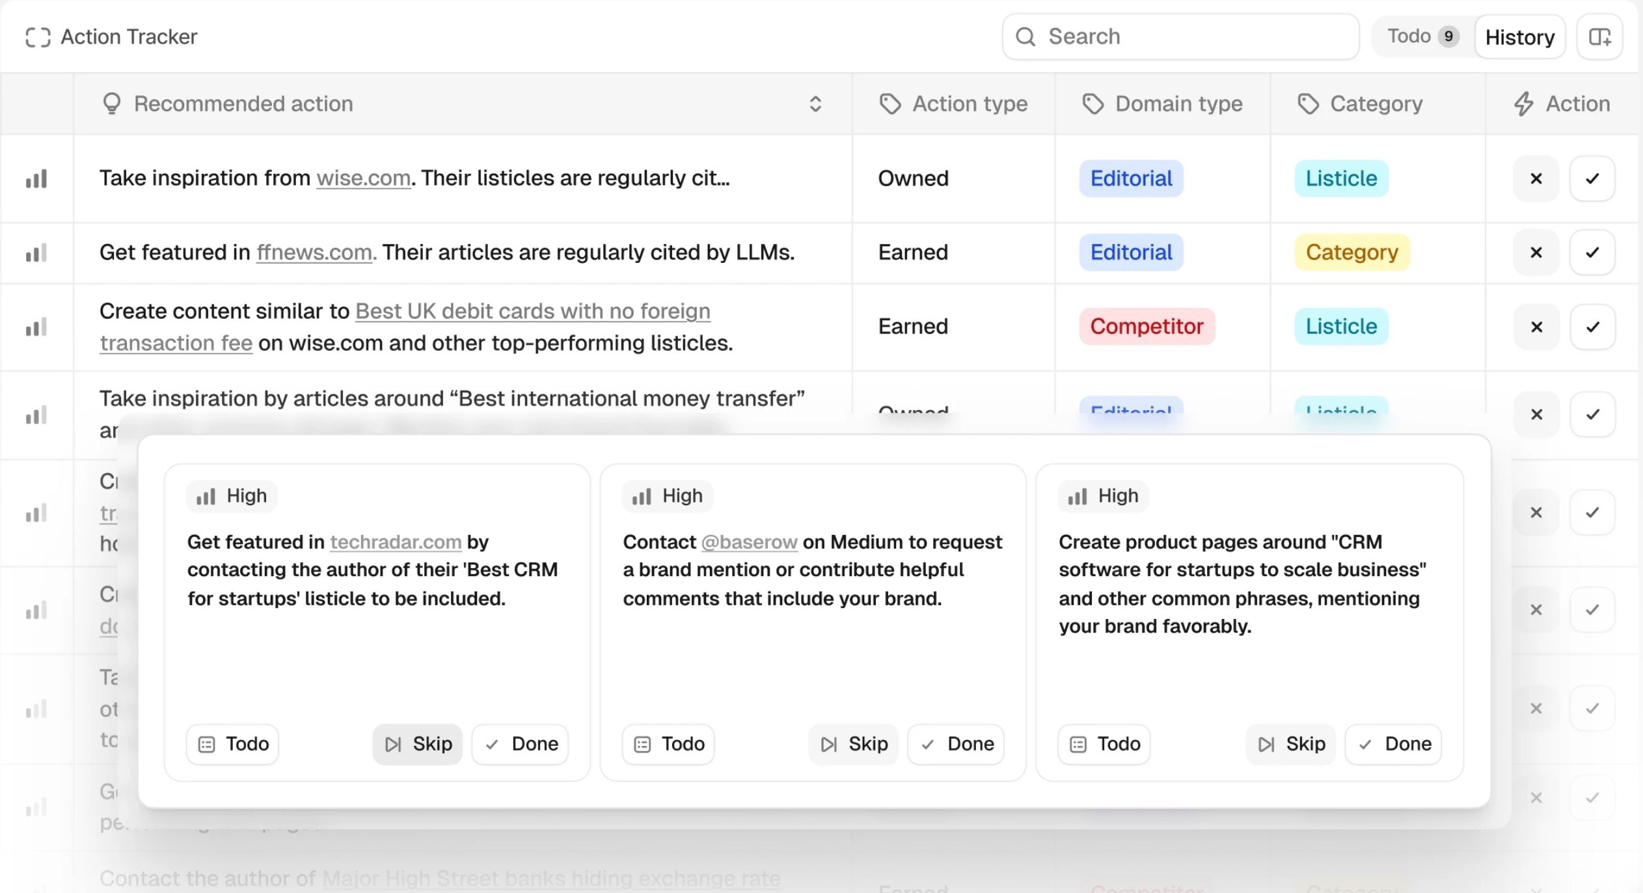This screenshot has width=1643, height=893.
Task: Mark the wise.com inspiration row as done
Action: tap(1592, 178)
